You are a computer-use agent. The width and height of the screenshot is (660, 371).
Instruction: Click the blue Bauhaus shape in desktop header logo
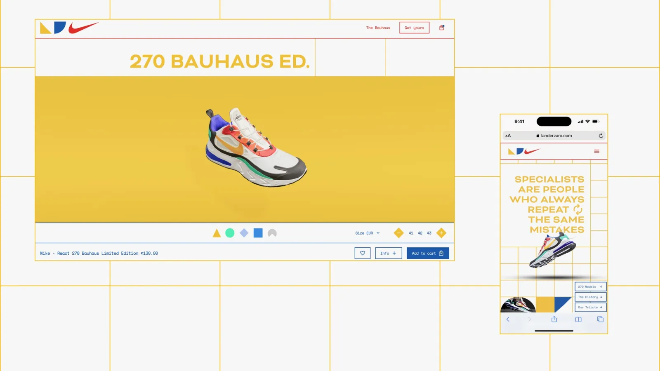tap(60, 28)
